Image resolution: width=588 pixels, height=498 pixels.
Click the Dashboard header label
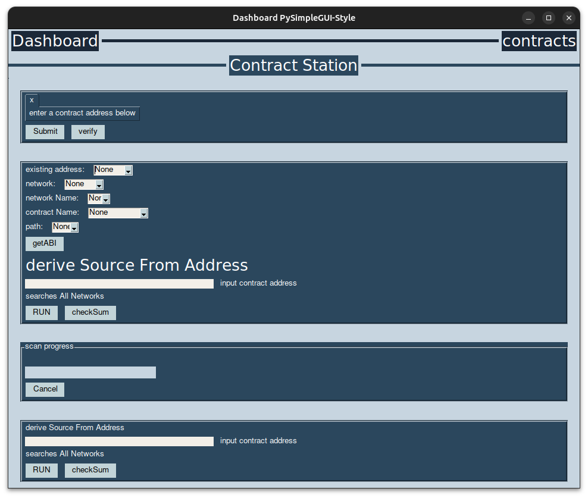(x=54, y=40)
